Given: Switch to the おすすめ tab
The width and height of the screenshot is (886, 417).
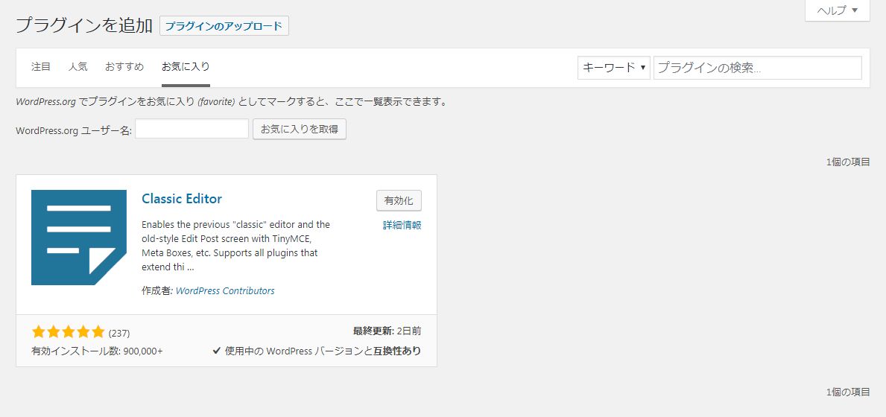Looking at the screenshot, I should click(124, 66).
